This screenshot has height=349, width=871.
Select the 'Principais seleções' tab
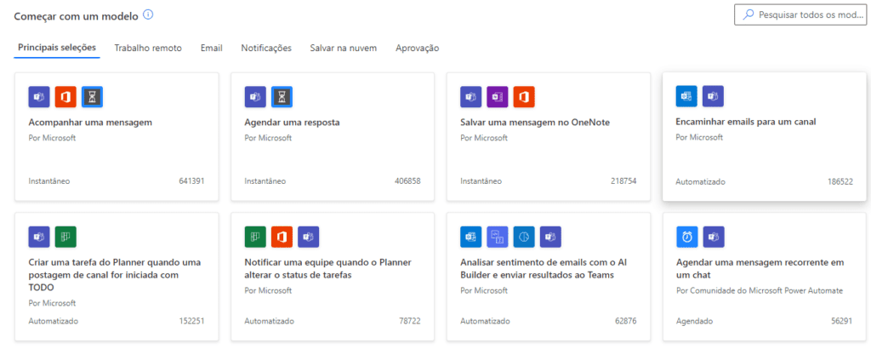pos(57,48)
